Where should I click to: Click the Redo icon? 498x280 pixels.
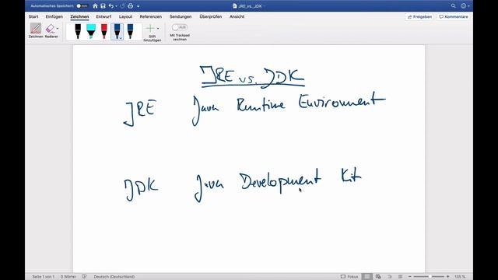click(x=123, y=5)
